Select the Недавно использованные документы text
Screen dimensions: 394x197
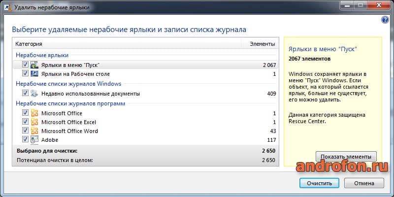(91, 94)
